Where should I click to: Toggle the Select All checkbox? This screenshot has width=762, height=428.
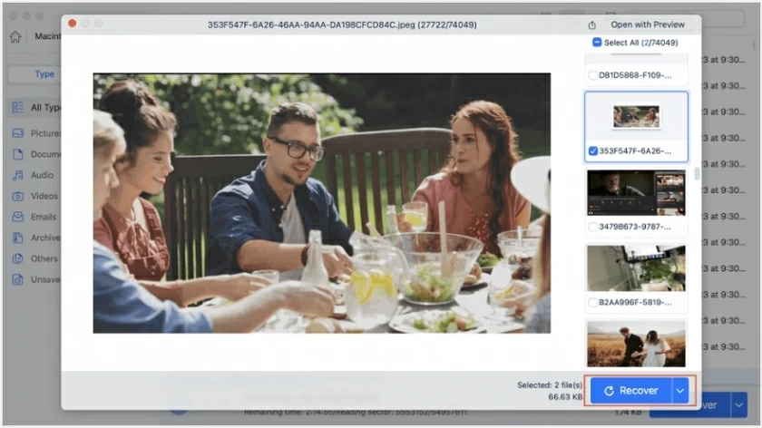click(x=597, y=43)
